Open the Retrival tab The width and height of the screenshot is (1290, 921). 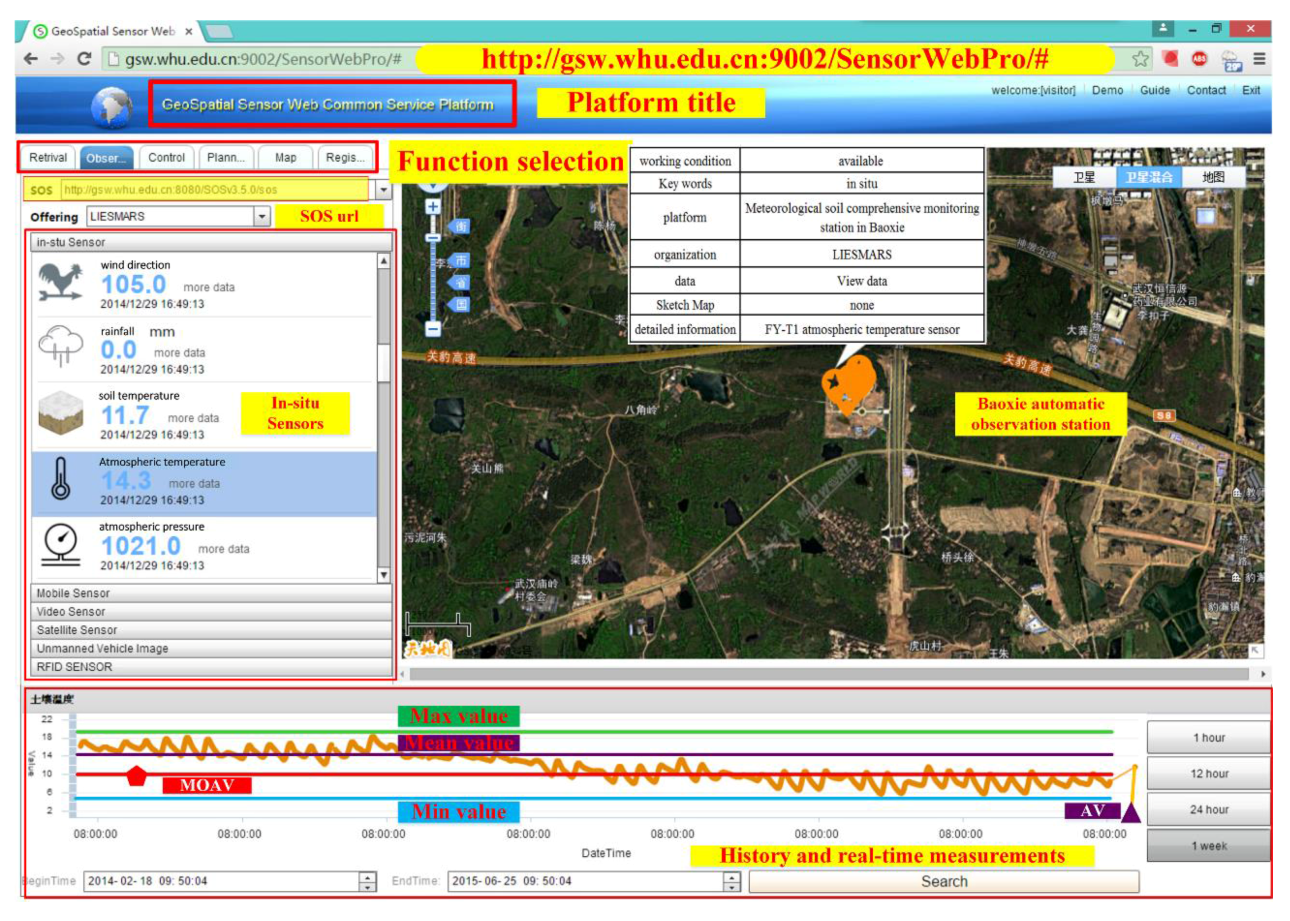[47, 158]
